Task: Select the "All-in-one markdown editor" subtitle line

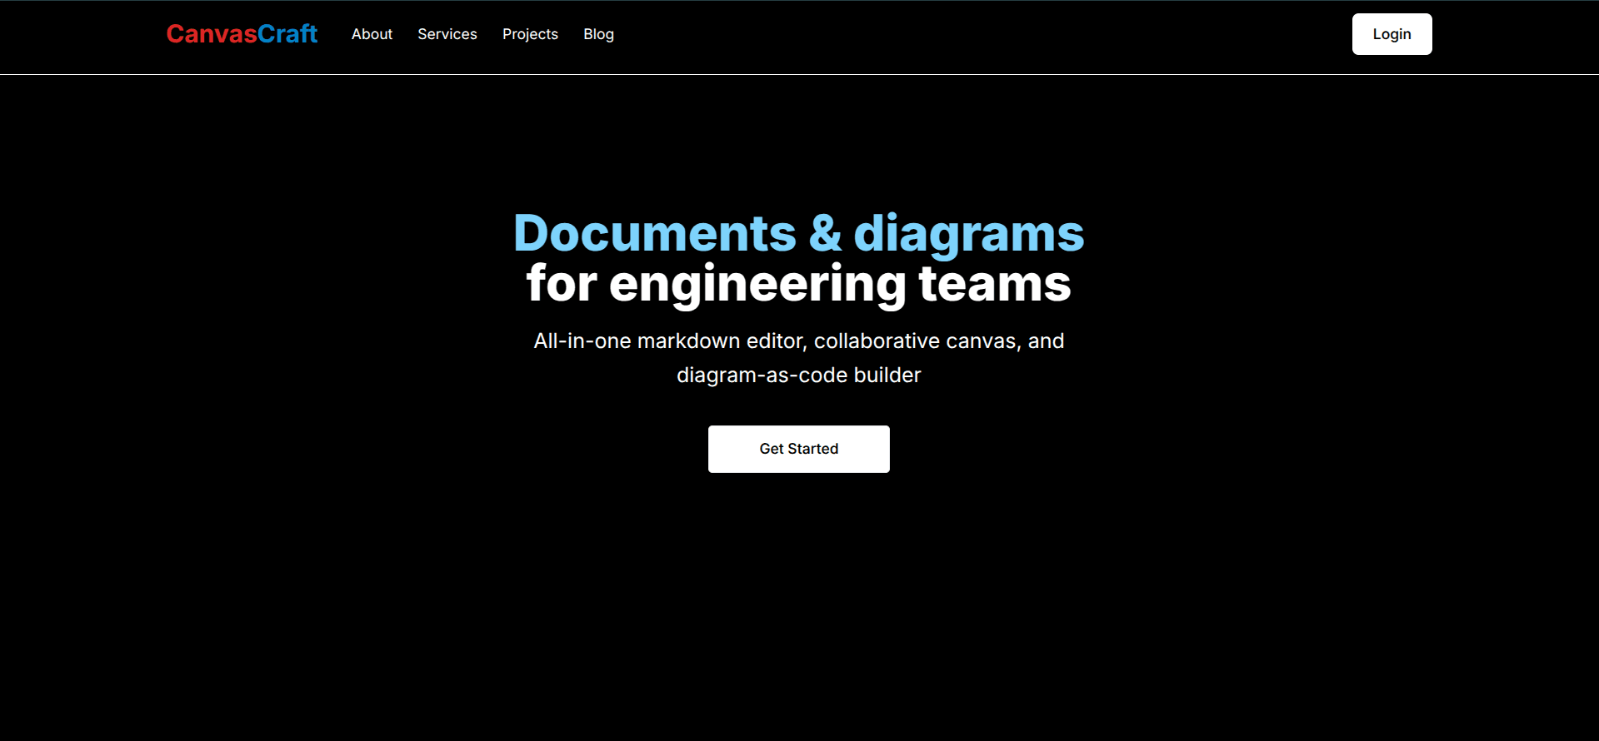Action: point(798,341)
